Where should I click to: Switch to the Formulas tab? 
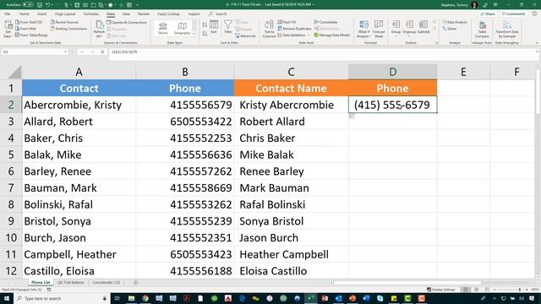[x=91, y=14]
